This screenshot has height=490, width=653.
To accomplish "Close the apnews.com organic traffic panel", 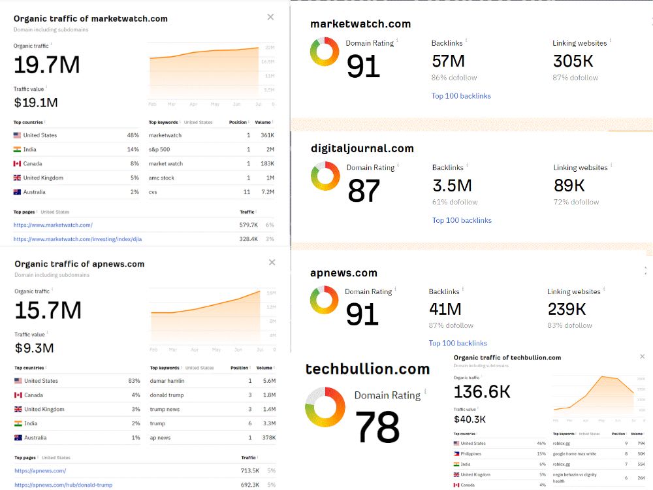I will [x=272, y=263].
